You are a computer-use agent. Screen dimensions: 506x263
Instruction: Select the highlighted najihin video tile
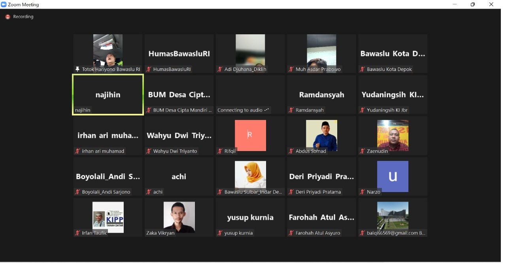coord(108,95)
